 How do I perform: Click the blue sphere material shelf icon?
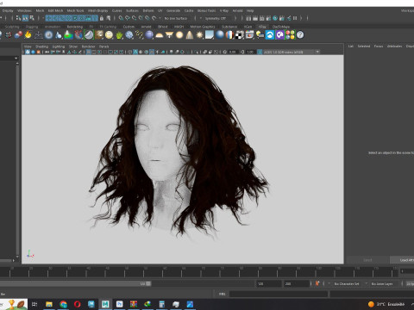220,35
